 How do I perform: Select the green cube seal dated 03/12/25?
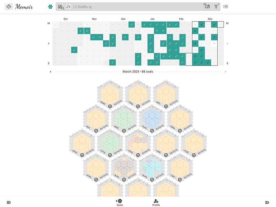tap(124, 118)
